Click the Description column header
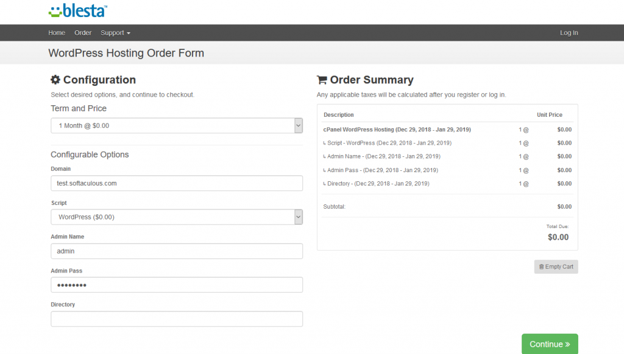 (x=339, y=115)
